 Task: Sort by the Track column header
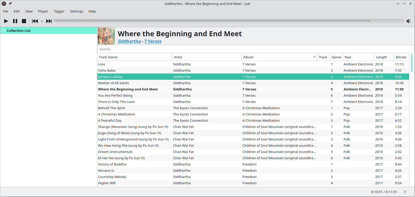324,57
